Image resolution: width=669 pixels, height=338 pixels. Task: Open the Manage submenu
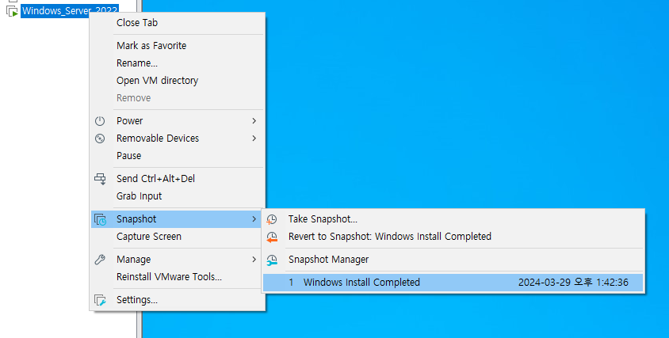pos(177,260)
